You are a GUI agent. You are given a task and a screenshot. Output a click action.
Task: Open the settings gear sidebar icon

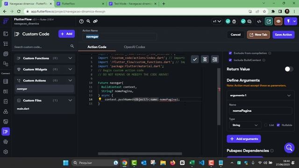point(6,152)
